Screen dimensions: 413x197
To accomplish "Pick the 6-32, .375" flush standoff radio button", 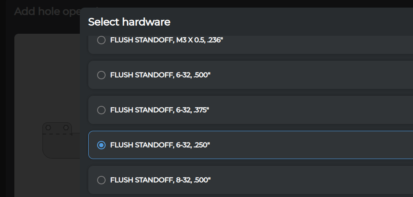I will point(101,110).
